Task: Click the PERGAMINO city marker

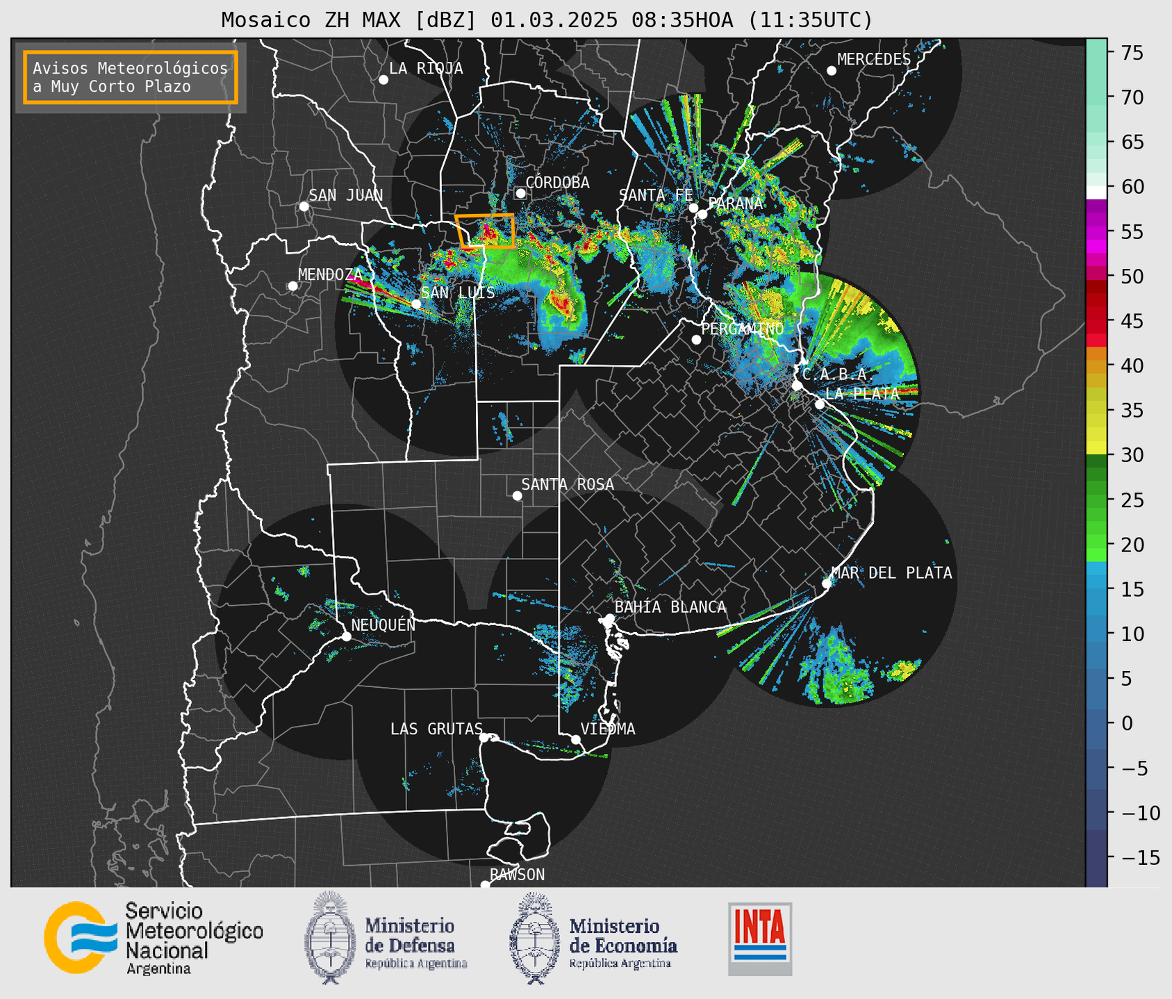Action: (696, 340)
